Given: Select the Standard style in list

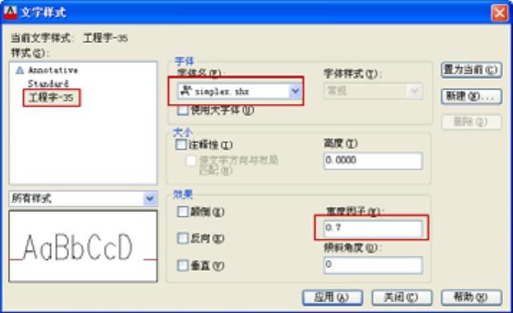Looking at the screenshot, I should [48, 84].
